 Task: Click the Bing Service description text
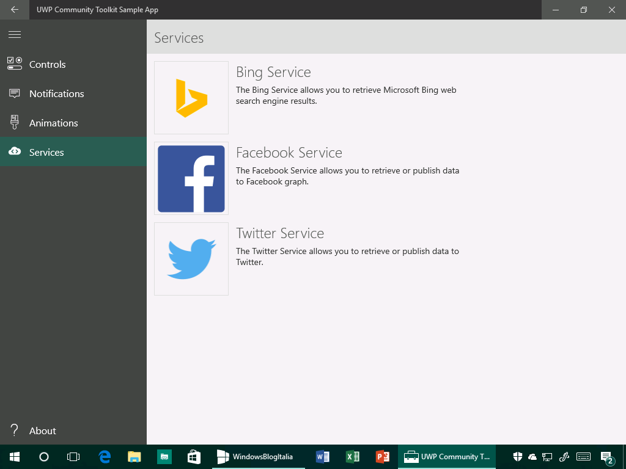point(346,95)
